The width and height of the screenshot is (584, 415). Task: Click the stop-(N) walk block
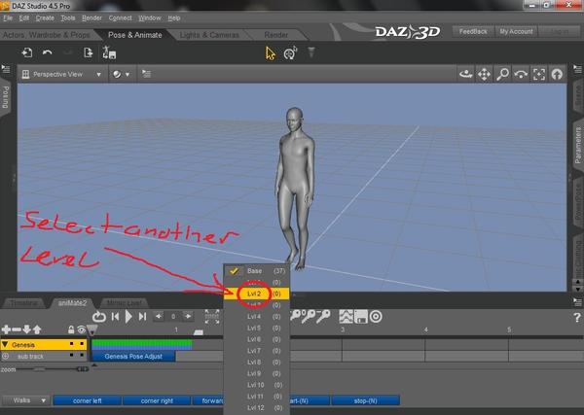click(x=365, y=400)
